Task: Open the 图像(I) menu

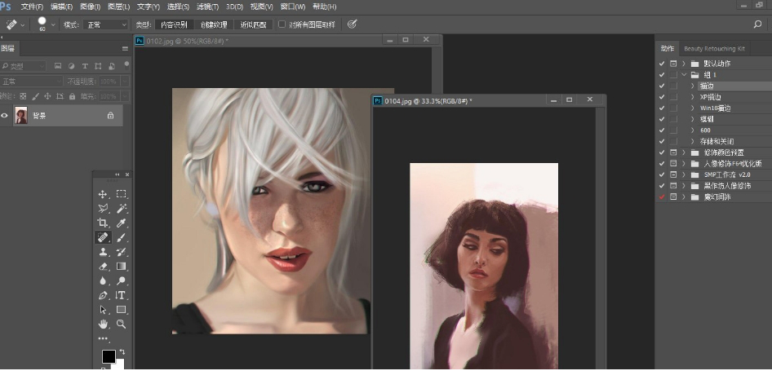Action: [90, 7]
